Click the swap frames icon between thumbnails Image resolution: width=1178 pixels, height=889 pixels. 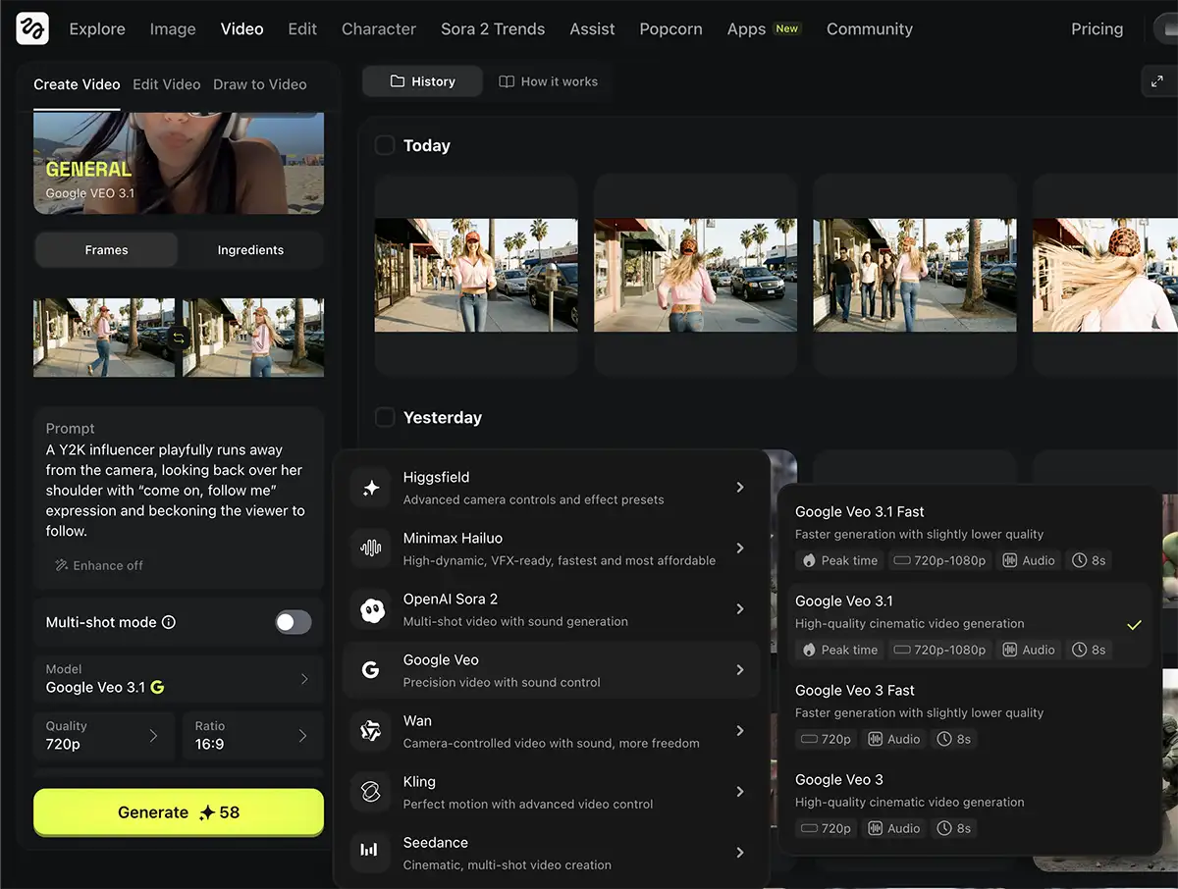click(179, 338)
